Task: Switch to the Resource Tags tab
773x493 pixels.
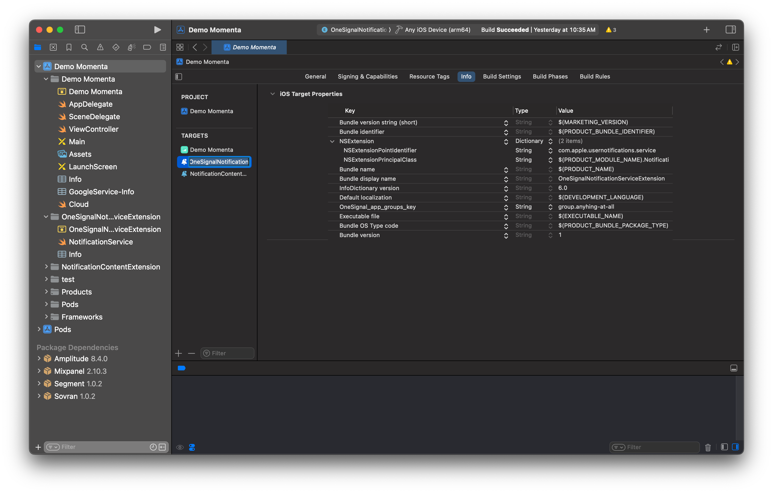Action: (429, 77)
